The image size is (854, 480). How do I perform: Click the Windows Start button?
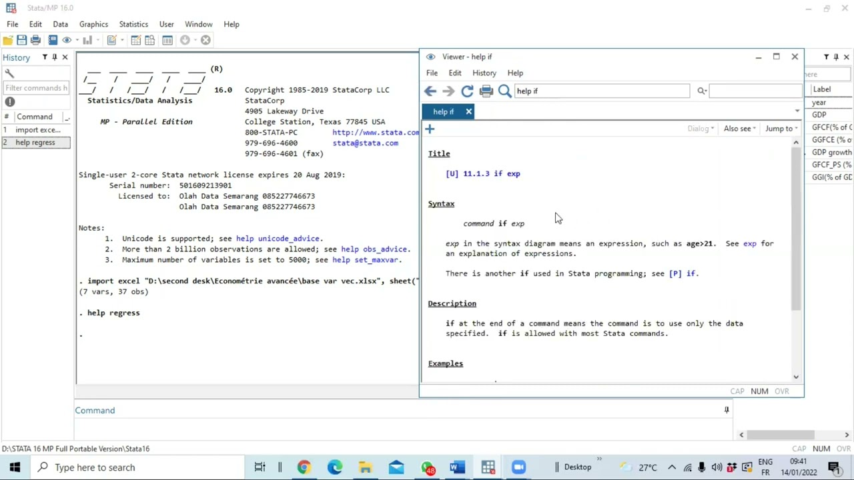(x=15, y=467)
